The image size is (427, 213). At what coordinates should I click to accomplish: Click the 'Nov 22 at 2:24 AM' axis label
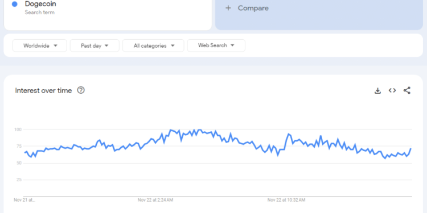[x=155, y=200]
